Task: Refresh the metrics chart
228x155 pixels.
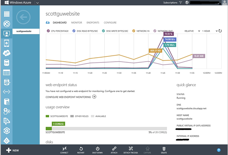Action: tap(220, 31)
